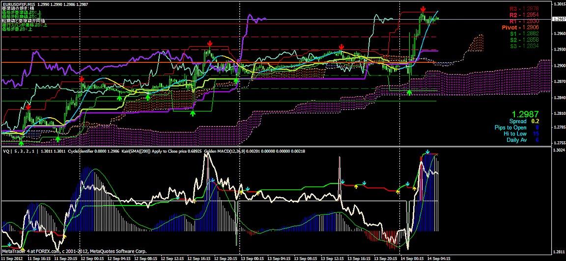The height and width of the screenshot is (261, 566).
Task: Click the topmost cyan down arrow in the indicator window
Action: (427, 153)
